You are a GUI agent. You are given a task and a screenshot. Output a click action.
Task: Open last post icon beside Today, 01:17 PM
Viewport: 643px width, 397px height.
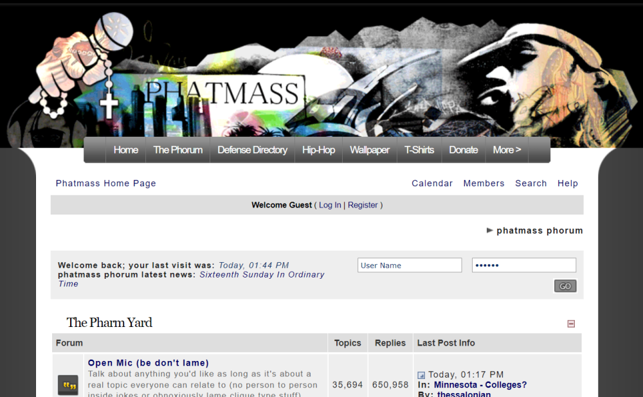pyautogui.click(x=421, y=375)
